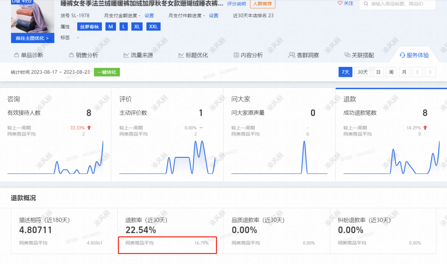
Task: Click the 服务体验 headset icon
Action: (402, 55)
